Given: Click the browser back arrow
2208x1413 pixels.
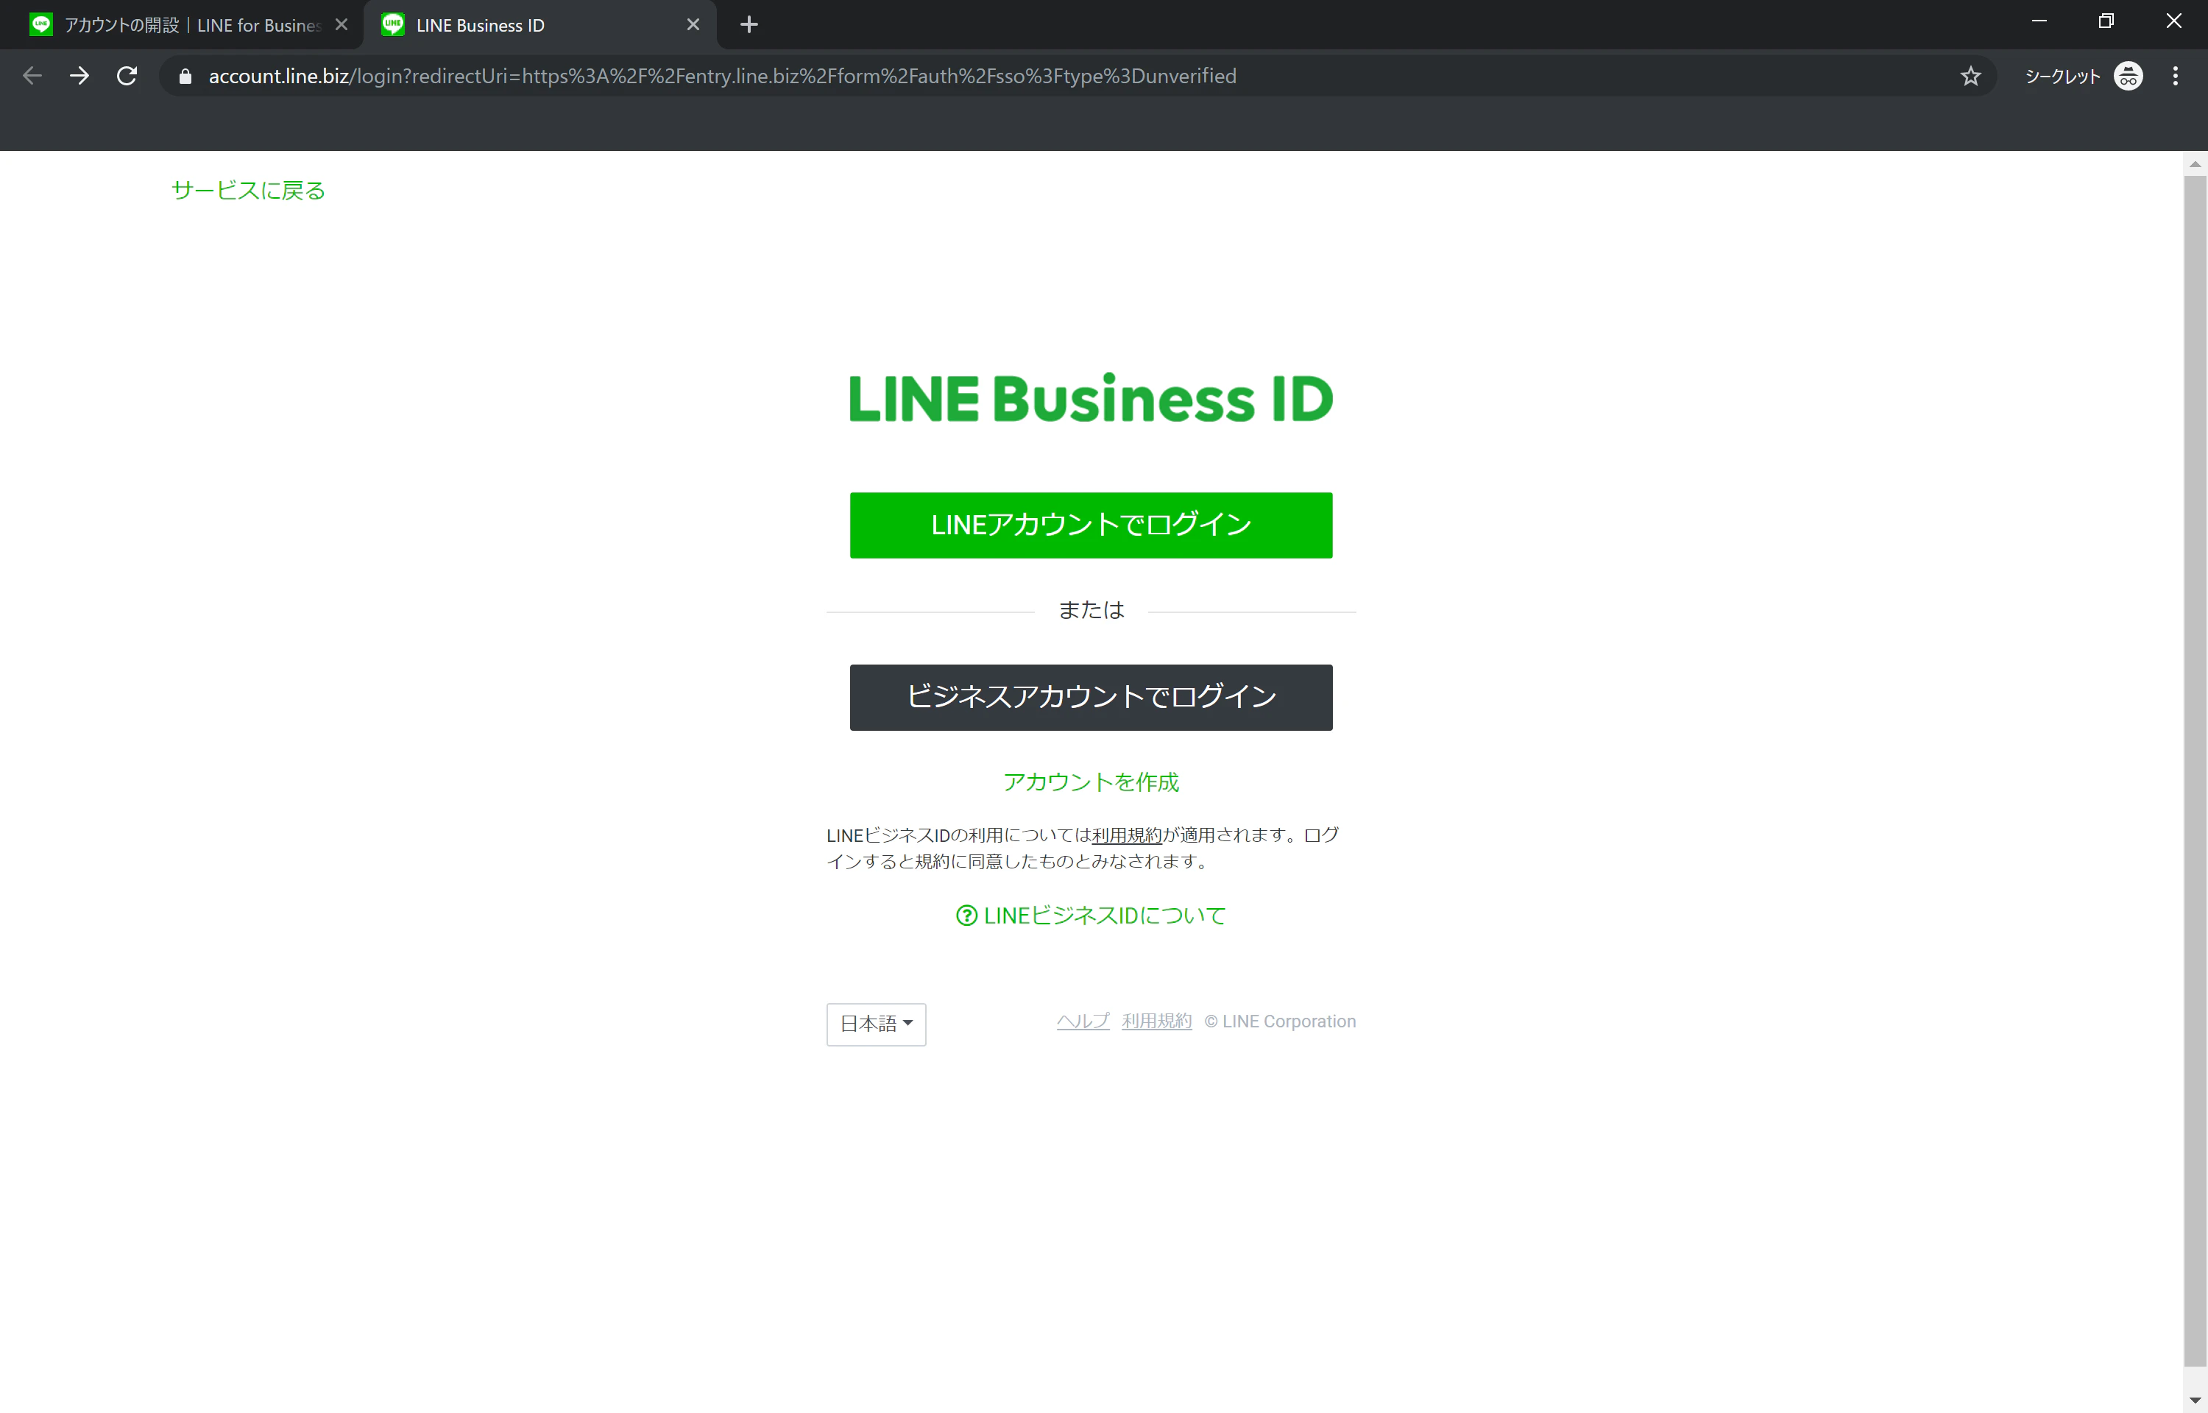Looking at the screenshot, I should tap(32, 76).
